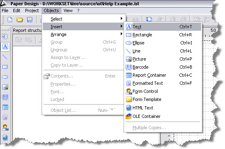Select the Text object tool in sidebar
This screenshot has height=149, width=225.
coord(5,46)
